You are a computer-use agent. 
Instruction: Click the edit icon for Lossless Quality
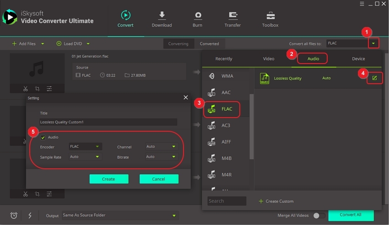tap(374, 78)
